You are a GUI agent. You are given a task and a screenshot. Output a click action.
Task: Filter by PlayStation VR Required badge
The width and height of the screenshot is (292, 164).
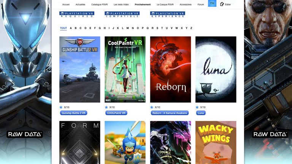coord(77,14)
